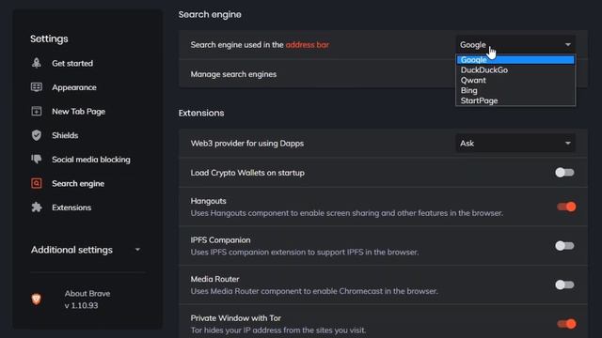Image resolution: width=602 pixels, height=338 pixels.
Task: Click the Shields shield icon
Action: click(37, 135)
